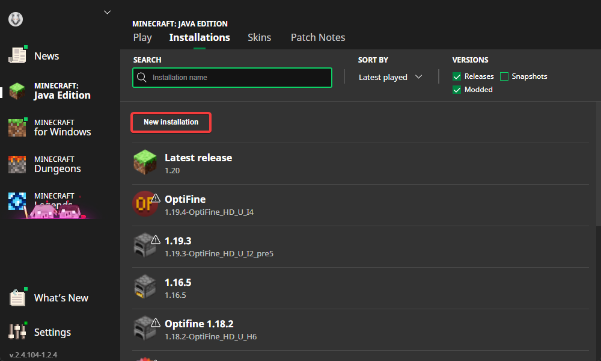Click the OptiFine flame logo icon
The image size is (601, 361).
click(145, 204)
